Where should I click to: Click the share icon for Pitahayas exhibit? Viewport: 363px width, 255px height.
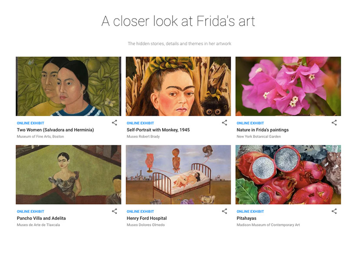[x=334, y=211]
